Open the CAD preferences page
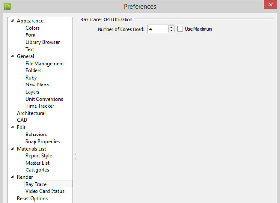The width and height of the screenshot is (280, 203). tap(22, 120)
